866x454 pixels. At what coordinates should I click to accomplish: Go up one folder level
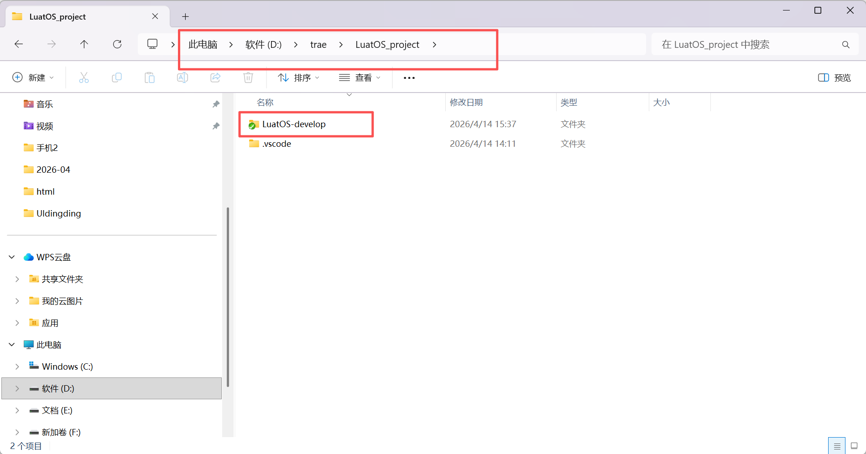[84, 44]
